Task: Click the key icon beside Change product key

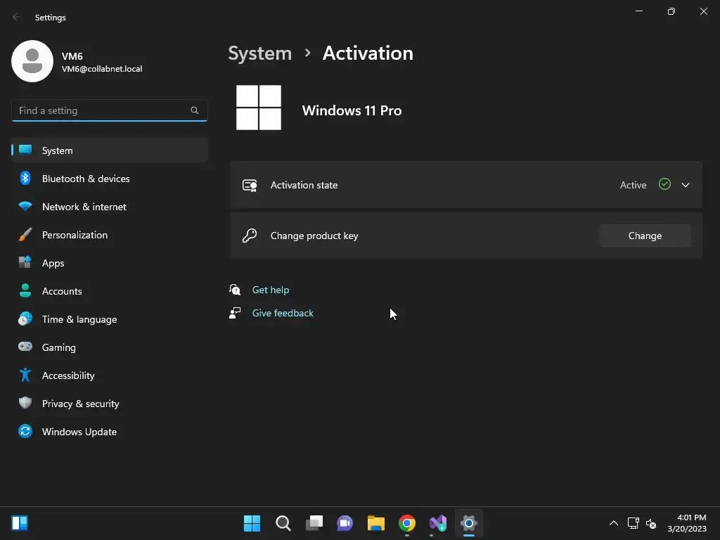Action: 250,236
